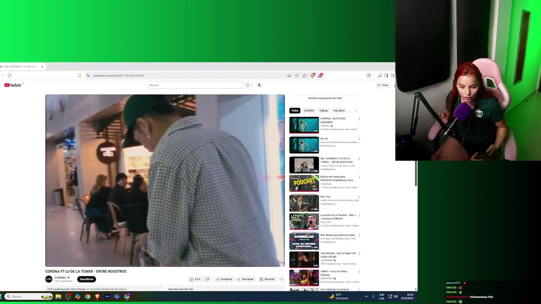Viewport: 541px width, 304px height.
Task: Click the address bar URL
Action: (x=119, y=76)
